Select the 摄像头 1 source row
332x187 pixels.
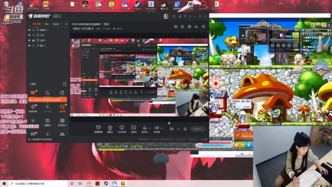(48, 30)
